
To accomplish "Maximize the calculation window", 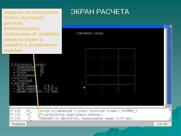I will click(x=168, y=26).
